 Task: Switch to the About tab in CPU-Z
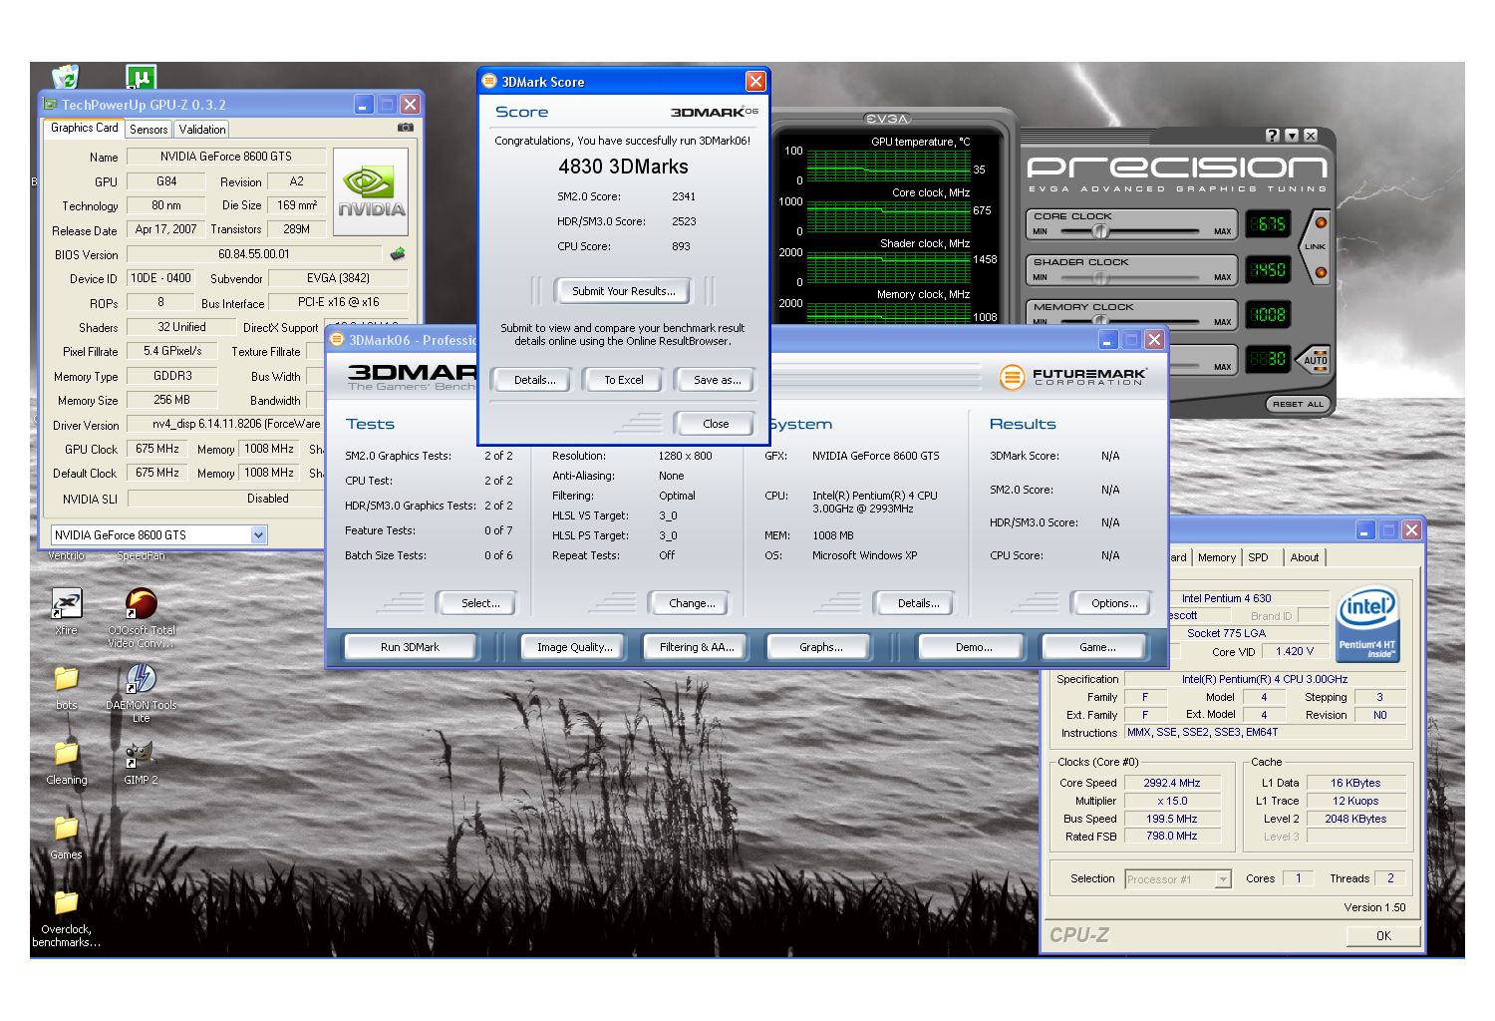point(1305,557)
